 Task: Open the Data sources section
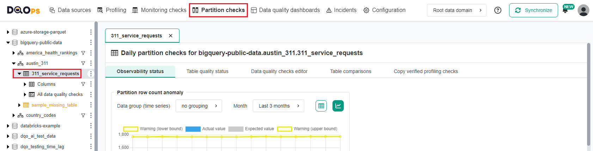70,10
